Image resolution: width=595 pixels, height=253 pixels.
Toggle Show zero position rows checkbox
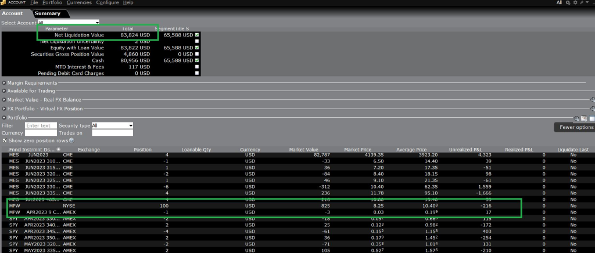[x=5, y=140]
